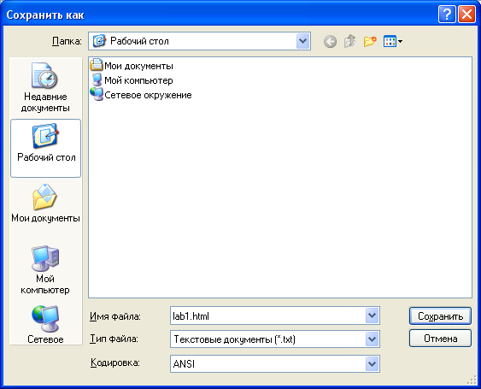Screen dimensions: 481x389
Task: Click the Сохранить button
Action: 440,316
